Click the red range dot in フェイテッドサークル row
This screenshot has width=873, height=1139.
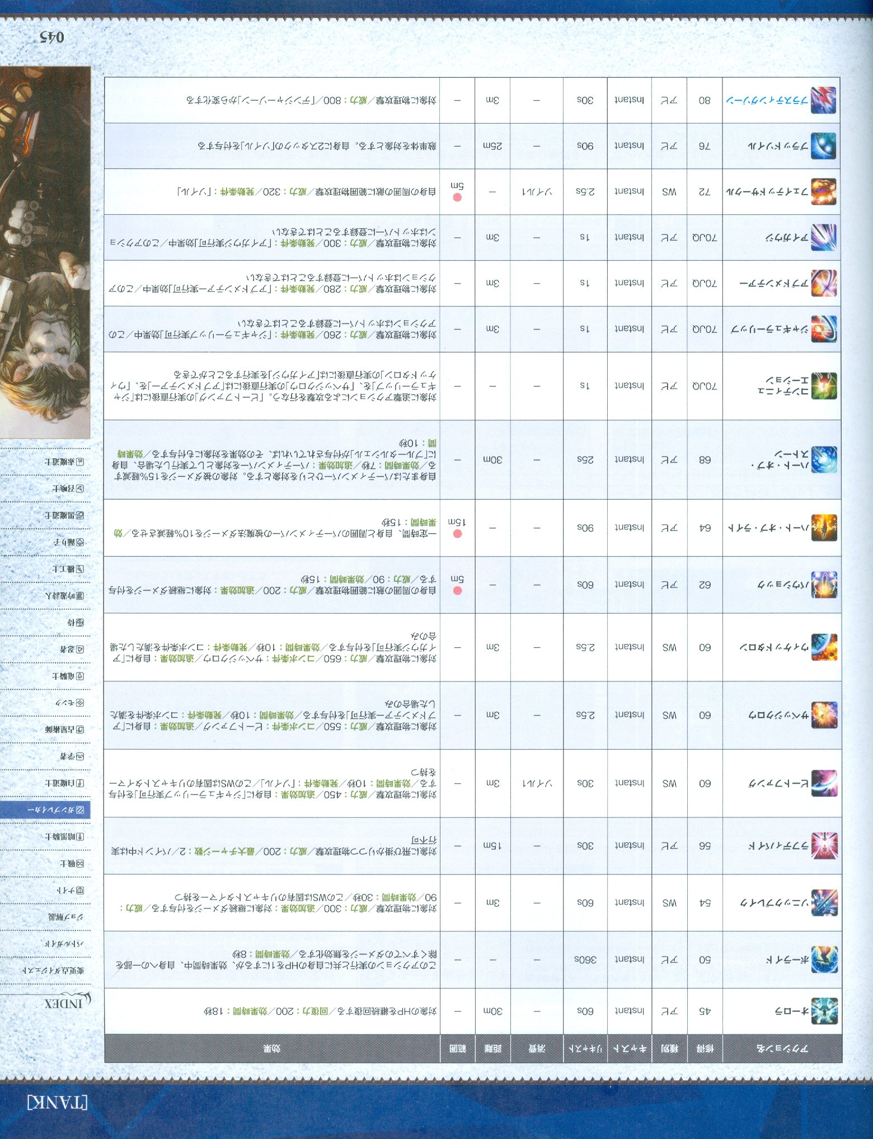tap(457, 197)
